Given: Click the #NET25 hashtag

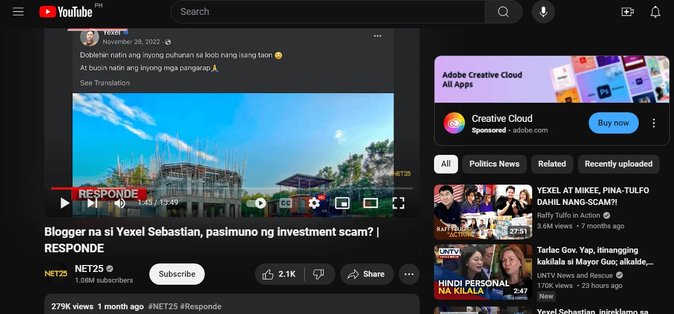Looking at the screenshot, I should [163, 307].
